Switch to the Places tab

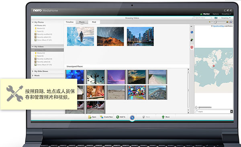pos(82,22)
